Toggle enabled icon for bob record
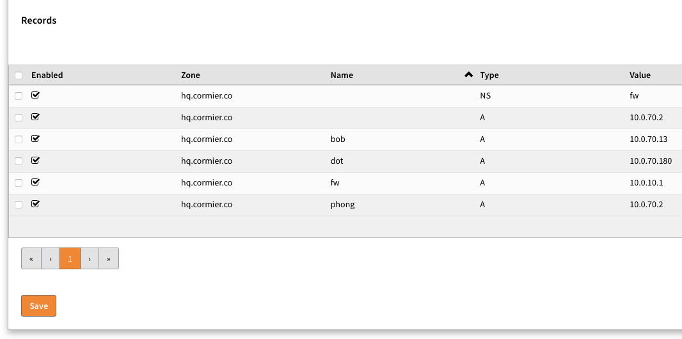The height and width of the screenshot is (339, 682). coord(35,139)
